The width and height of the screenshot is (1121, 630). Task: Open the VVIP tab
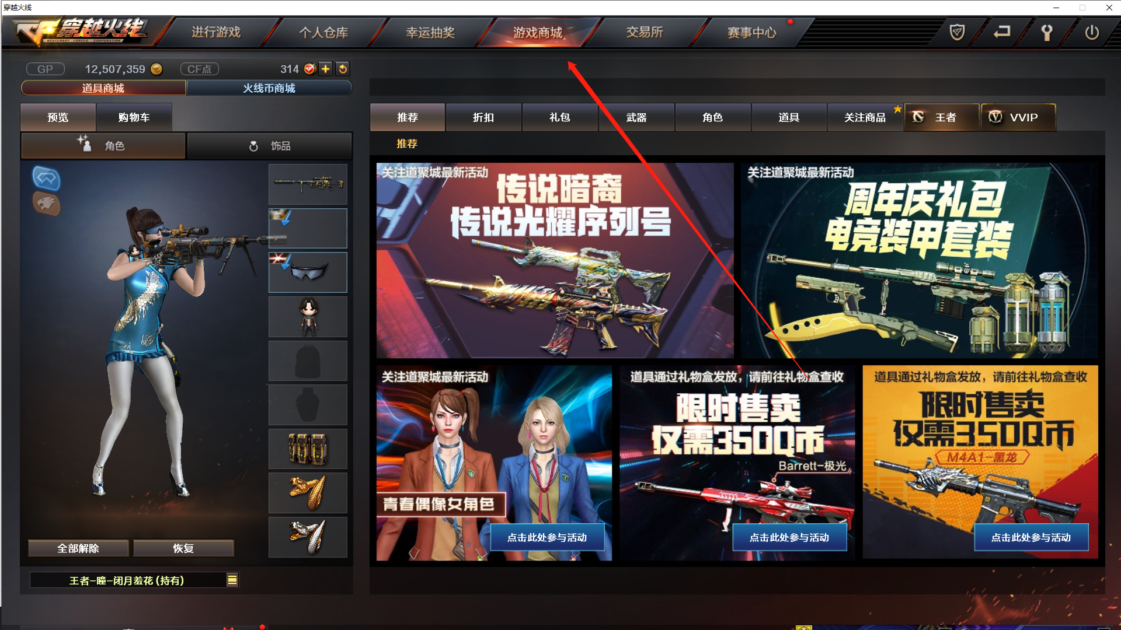click(1018, 117)
